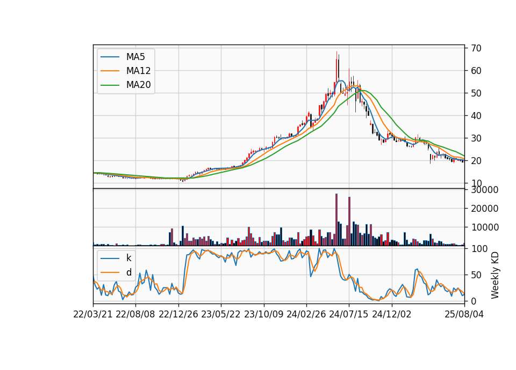Click the MA5 legend label
This screenshot has width=516, height=370.
pyautogui.click(x=135, y=57)
